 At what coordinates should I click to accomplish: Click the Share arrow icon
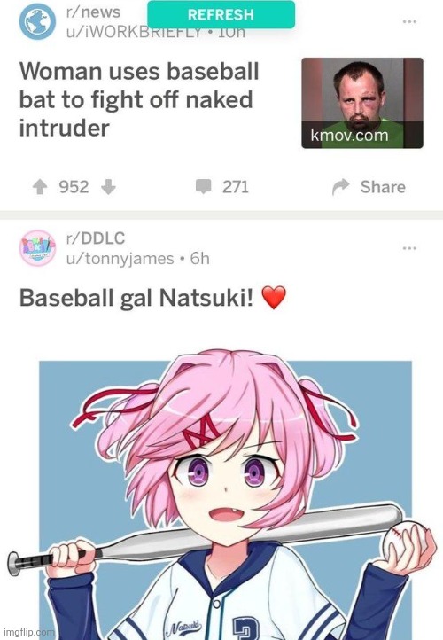tap(340, 187)
